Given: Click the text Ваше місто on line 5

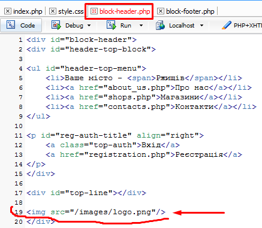Looking at the screenshot, I should [x=89, y=78].
